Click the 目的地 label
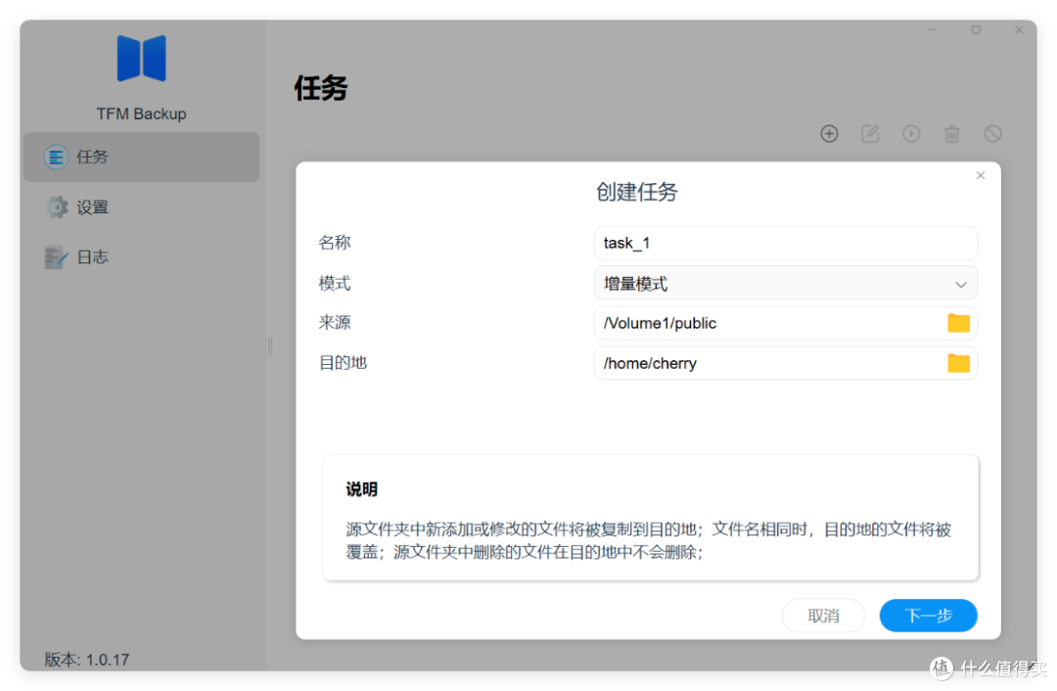Image resolution: width=1057 pixels, height=691 pixels. [343, 363]
